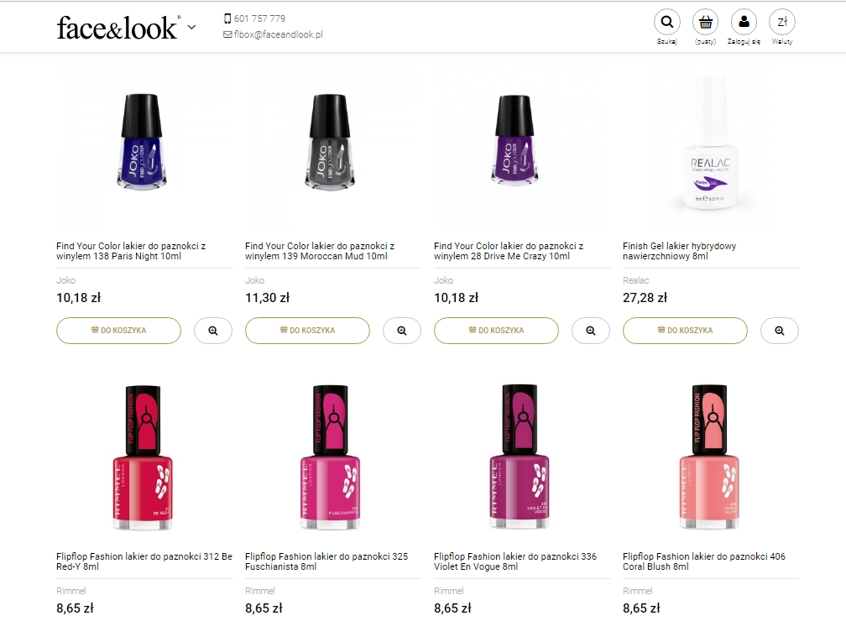Open the shopping basket icon
Image resolution: width=846 pixels, height=621 pixels.
705,23
